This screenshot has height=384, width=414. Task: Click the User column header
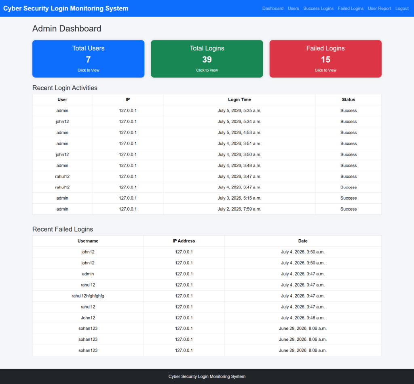(x=62, y=99)
